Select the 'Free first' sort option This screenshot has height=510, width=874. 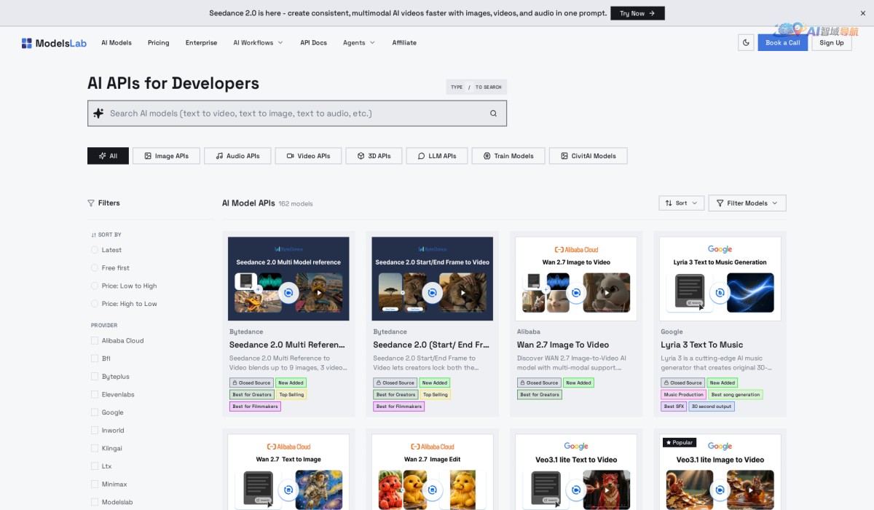coord(95,268)
